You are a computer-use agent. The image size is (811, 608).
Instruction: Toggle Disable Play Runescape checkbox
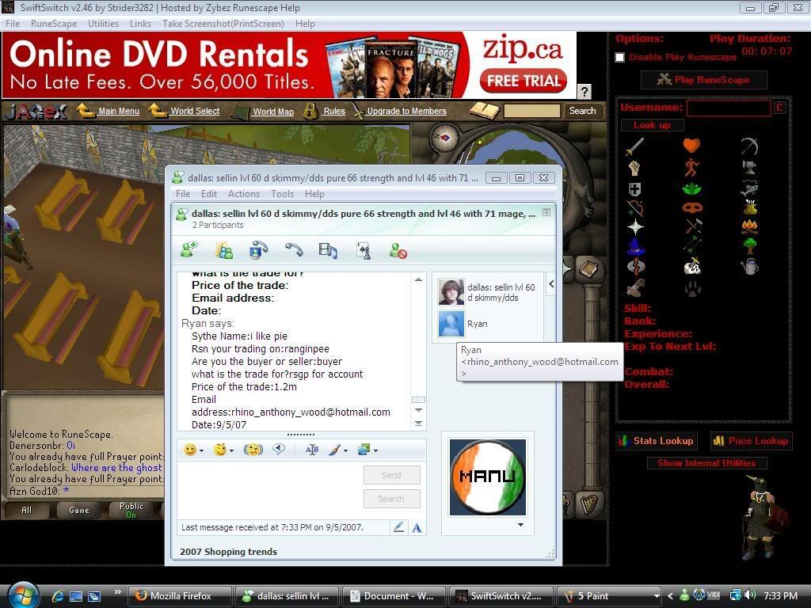[619, 57]
